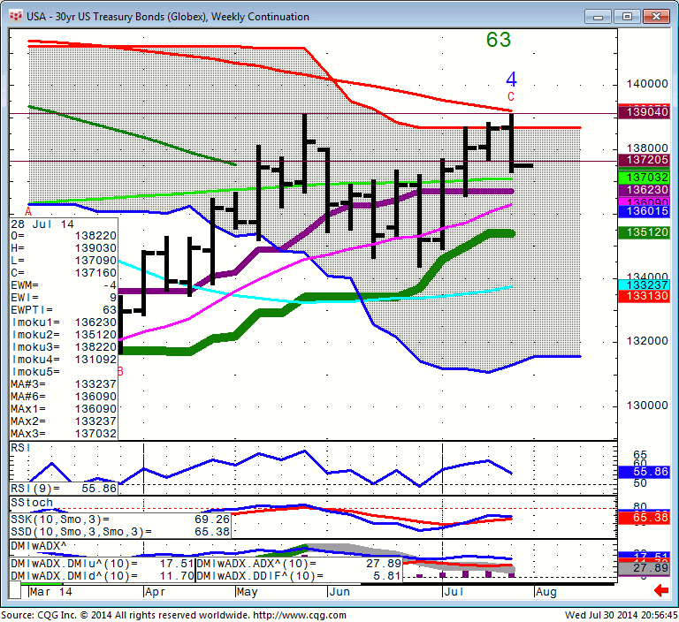679x622 pixels.
Task: Click the DMIwADX.DDIF^(10)= 5.81 readout
Action: pos(299,576)
